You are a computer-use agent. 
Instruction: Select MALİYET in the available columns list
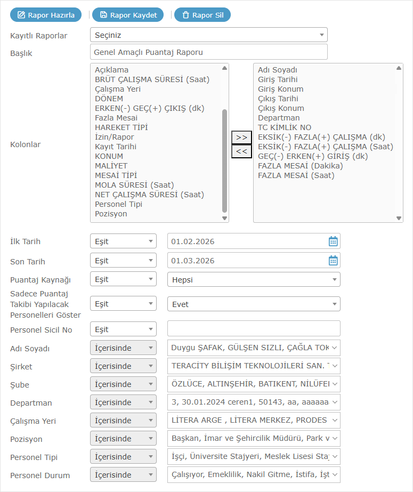coord(111,166)
